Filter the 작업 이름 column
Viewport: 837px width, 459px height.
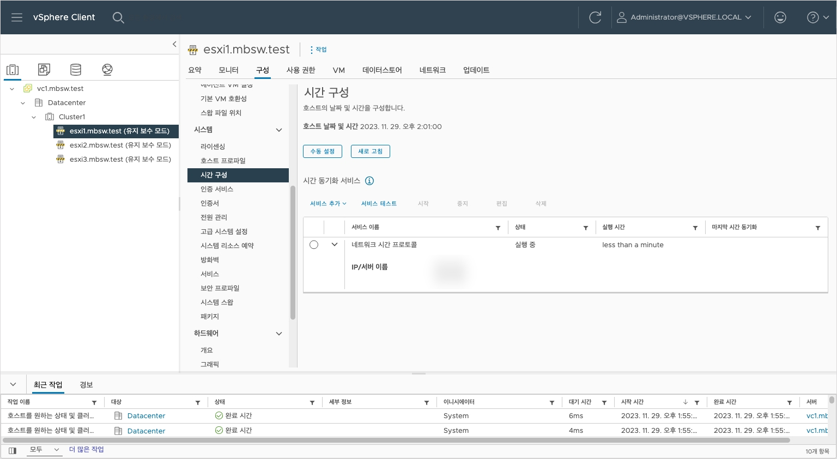[94, 403]
